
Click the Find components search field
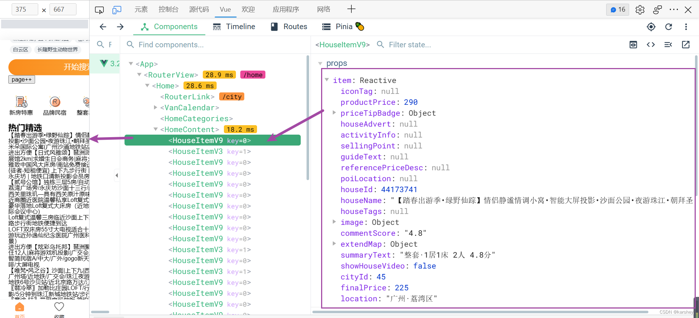(215, 45)
